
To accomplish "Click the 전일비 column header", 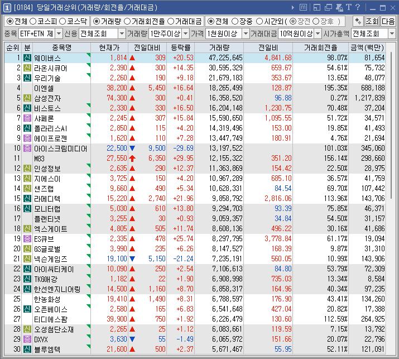I will (268, 47).
